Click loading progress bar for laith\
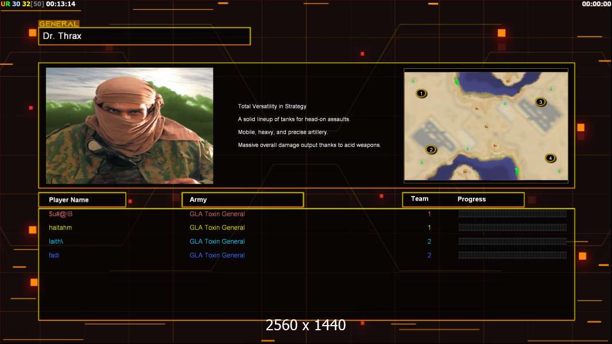 click(x=513, y=241)
